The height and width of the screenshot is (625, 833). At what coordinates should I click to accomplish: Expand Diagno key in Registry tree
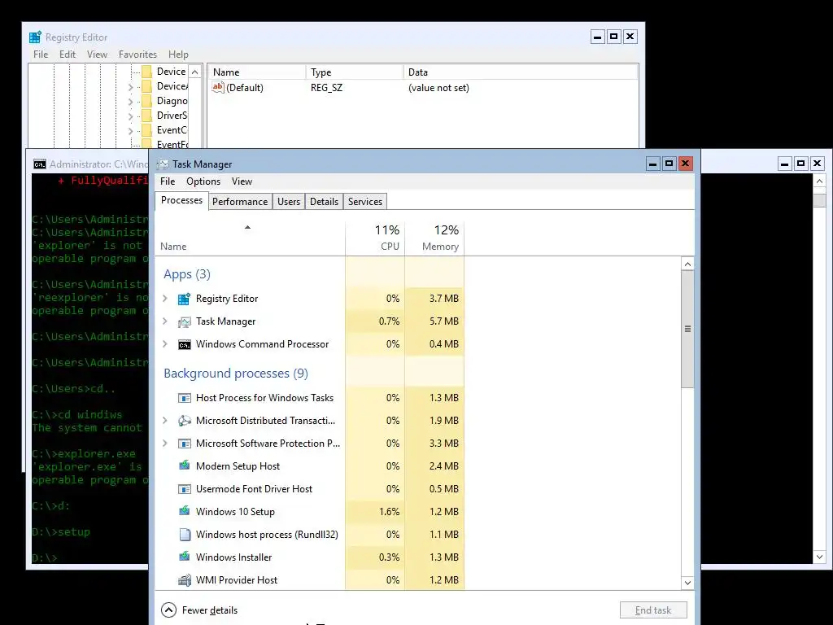click(131, 102)
